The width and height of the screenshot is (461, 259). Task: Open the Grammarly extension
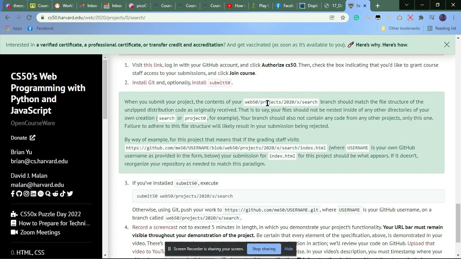[356, 18]
